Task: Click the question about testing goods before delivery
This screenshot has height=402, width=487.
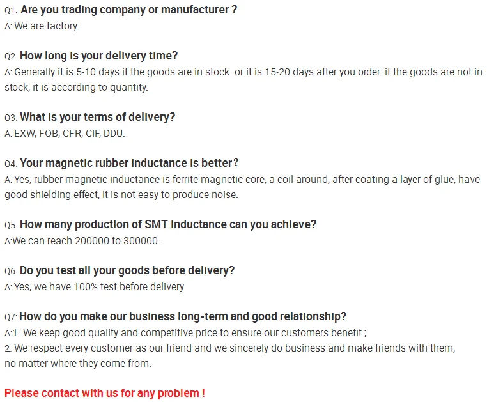Action: 127,270
